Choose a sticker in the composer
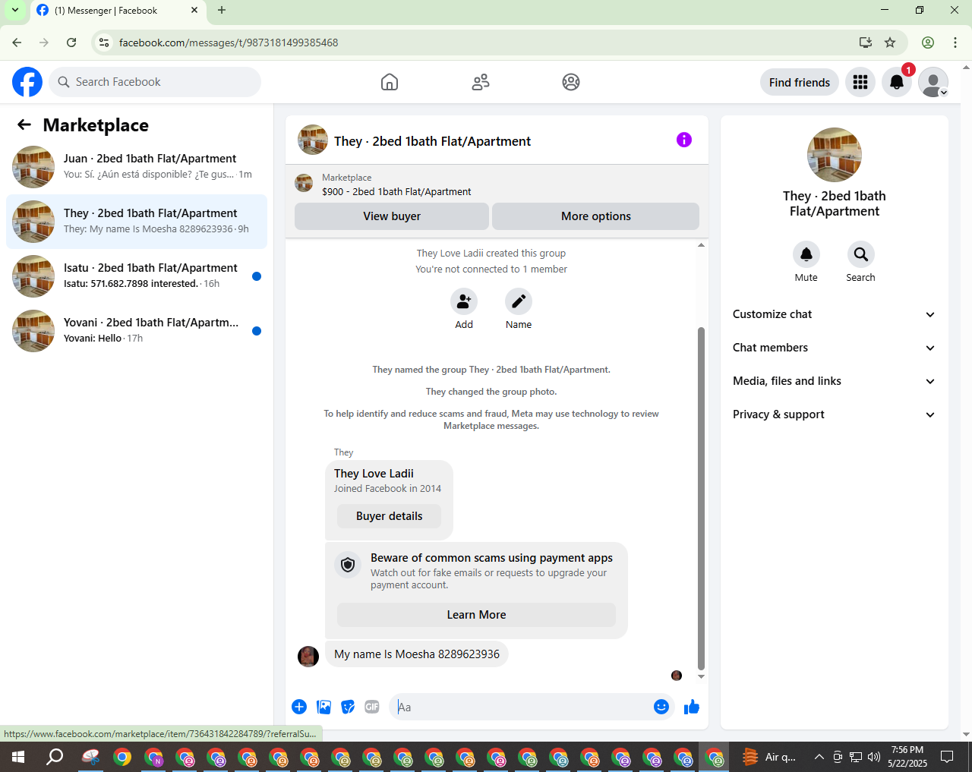The width and height of the screenshot is (972, 772). (348, 707)
